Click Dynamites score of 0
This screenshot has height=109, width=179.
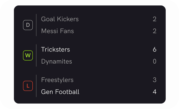[155, 61]
